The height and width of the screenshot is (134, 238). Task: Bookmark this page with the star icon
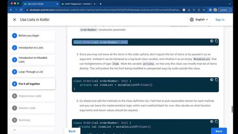(204, 10)
